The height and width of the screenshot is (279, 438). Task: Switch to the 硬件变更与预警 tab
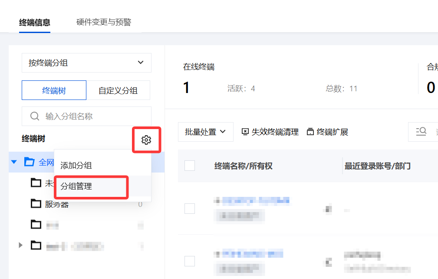(x=104, y=22)
